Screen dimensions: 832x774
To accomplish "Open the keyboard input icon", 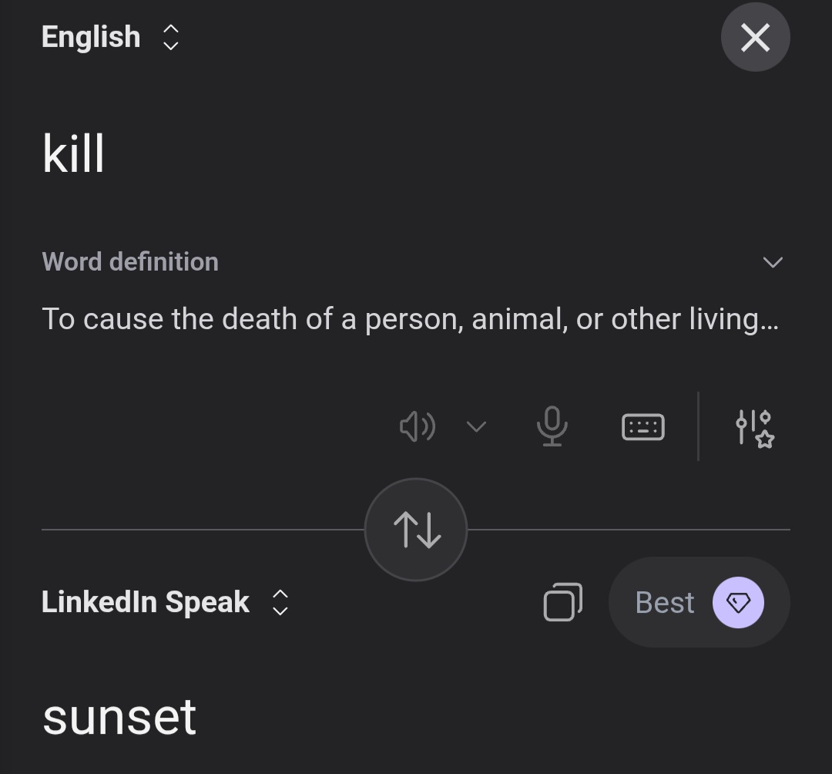I will pyautogui.click(x=642, y=427).
